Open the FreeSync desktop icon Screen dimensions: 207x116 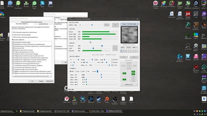point(188,25)
